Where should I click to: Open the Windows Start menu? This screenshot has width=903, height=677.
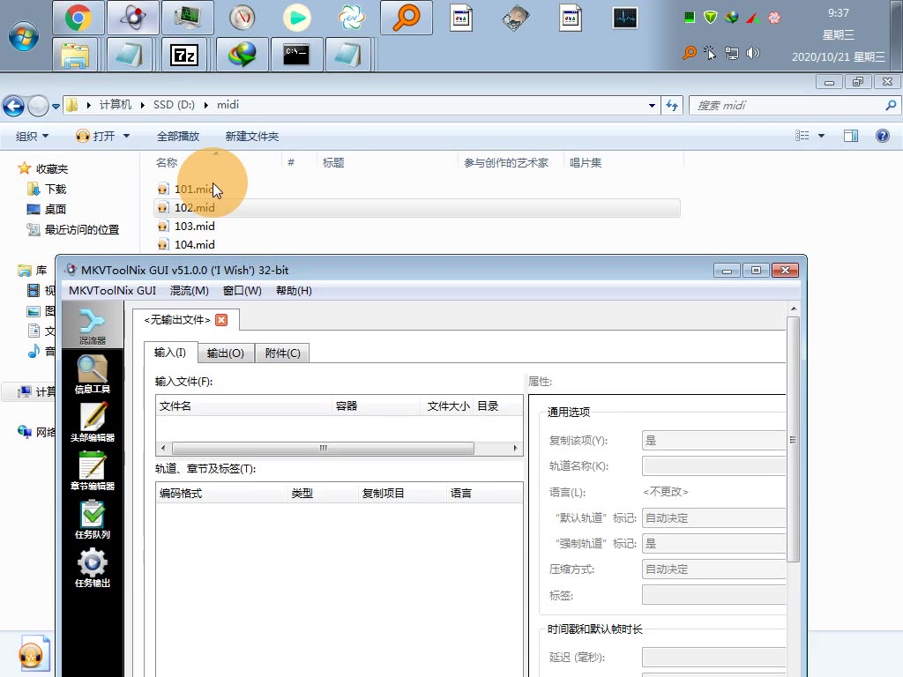24,37
